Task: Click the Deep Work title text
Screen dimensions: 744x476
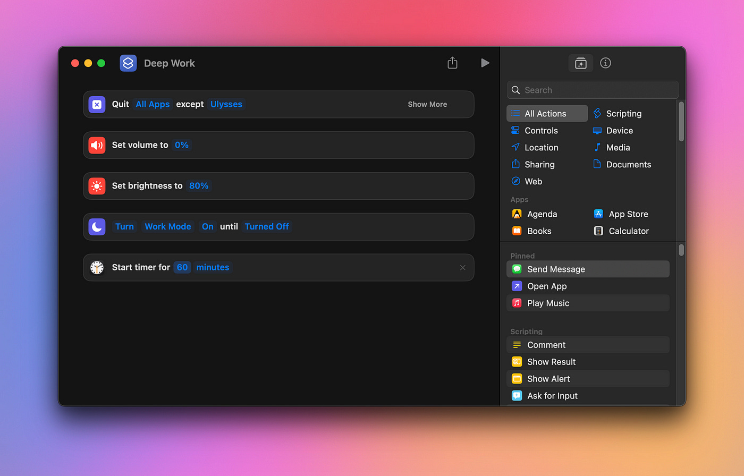Action: [170, 63]
